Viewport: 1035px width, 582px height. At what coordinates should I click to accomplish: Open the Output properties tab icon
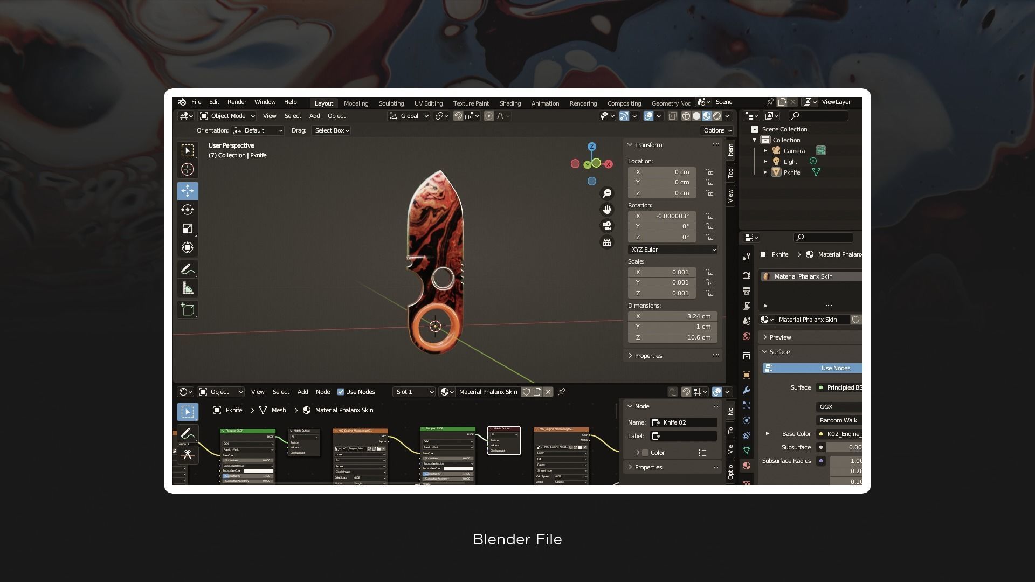[747, 291]
